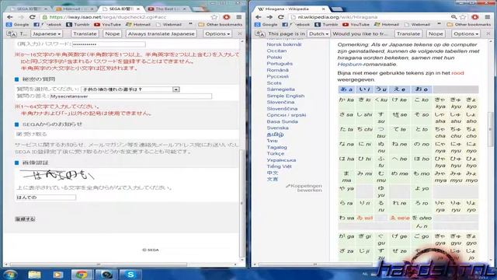Screen dimensions: 497x280
Task: Click SEGA window address bar
Action: [x=126, y=17]
